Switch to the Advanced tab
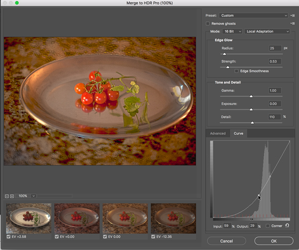Viewport: 299px width, 250px height. click(x=218, y=133)
